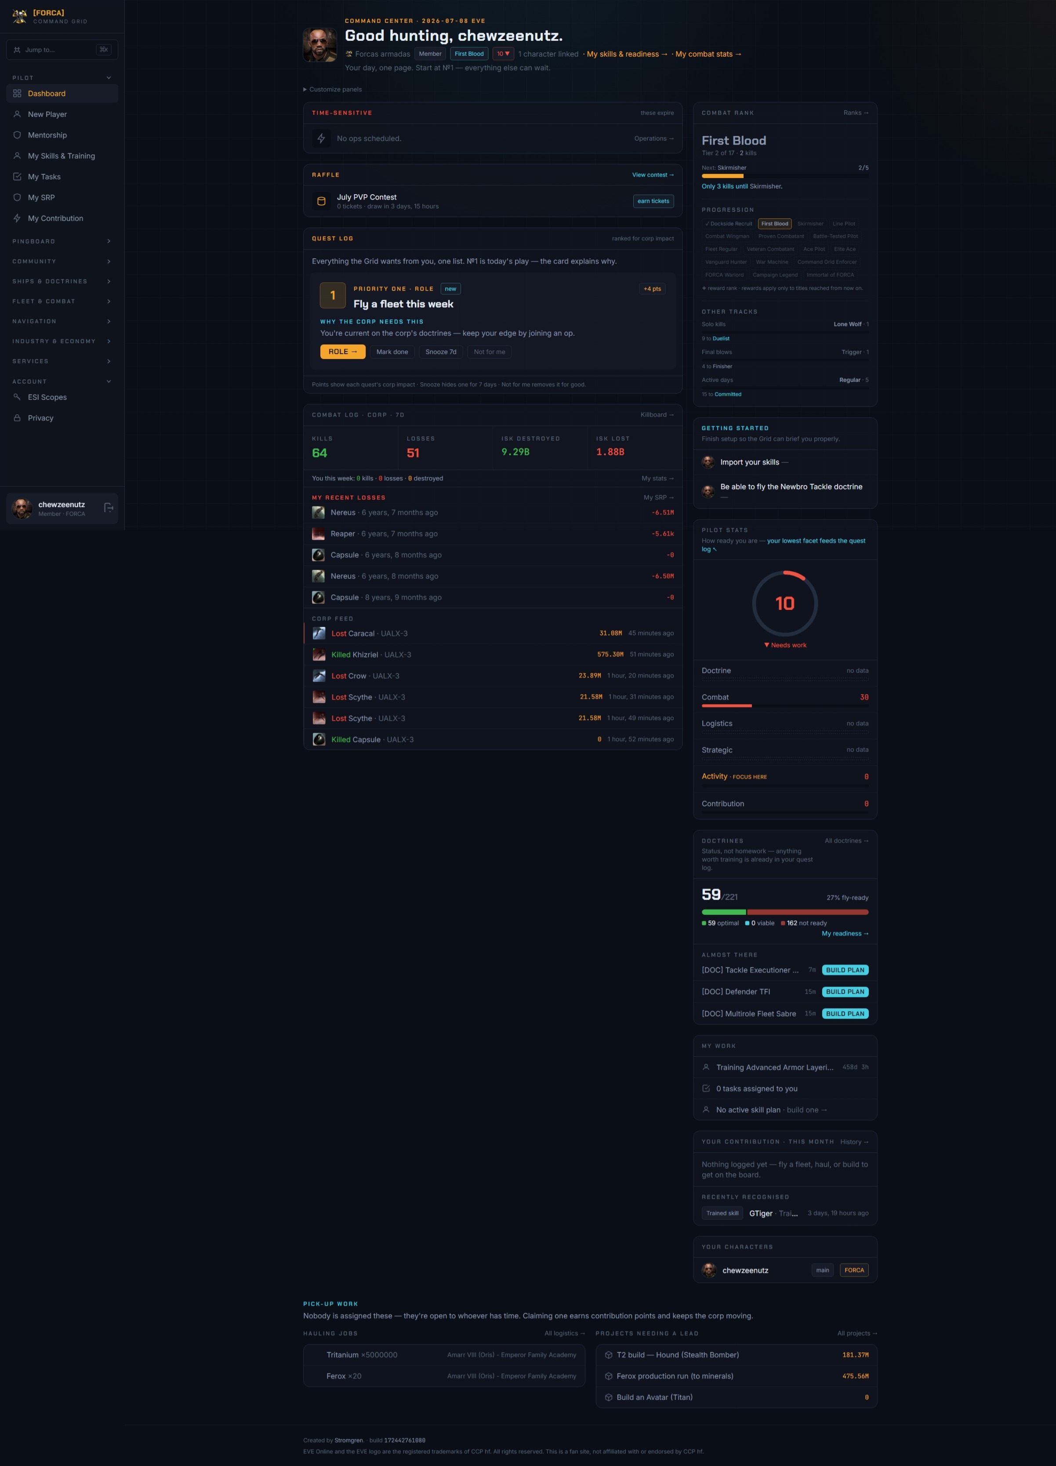Screen dimensions: 1056x1466
Task: Expand the SERVICES sidebar section
Action: (62, 361)
